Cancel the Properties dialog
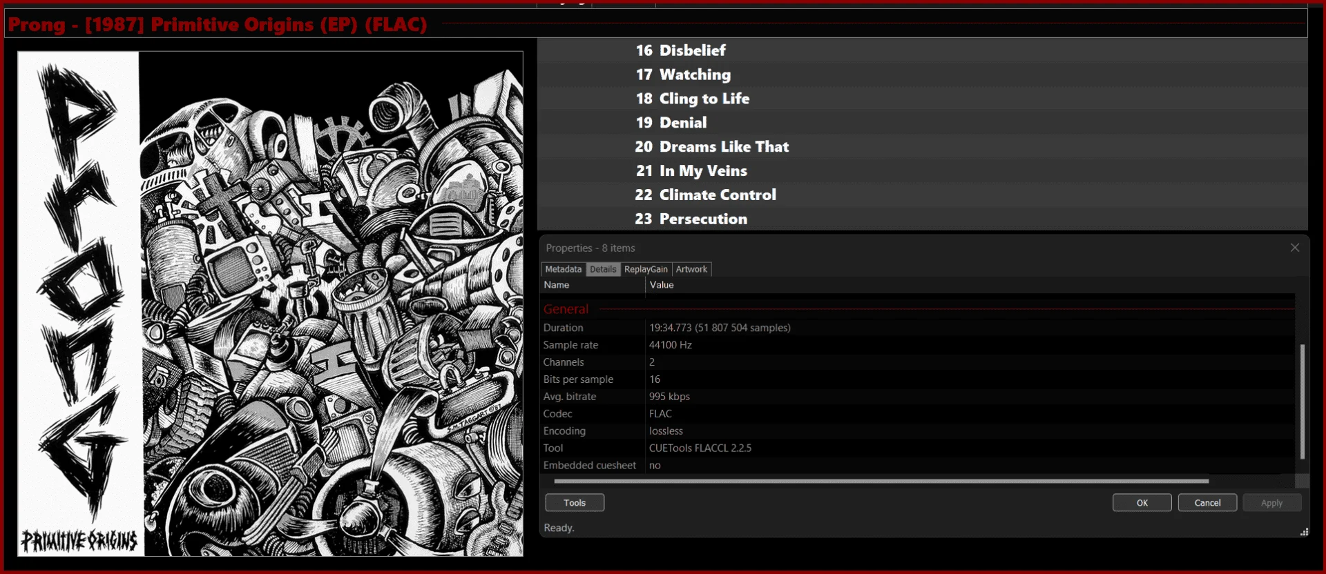 tap(1207, 503)
